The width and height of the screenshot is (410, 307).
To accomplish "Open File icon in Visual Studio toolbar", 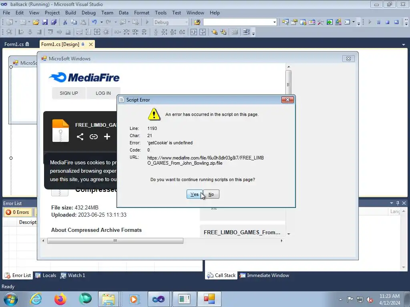I will (36, 22).
